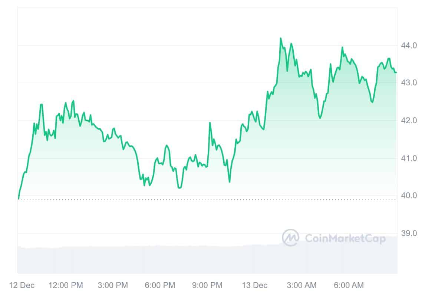Select the 13 Dec date label
Viewport: 445px width, 297px height.
(x=254, y=285)
